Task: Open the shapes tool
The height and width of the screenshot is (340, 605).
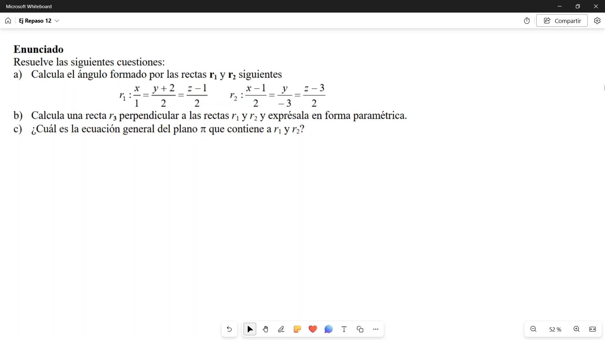Action: (x=360, y=329)
